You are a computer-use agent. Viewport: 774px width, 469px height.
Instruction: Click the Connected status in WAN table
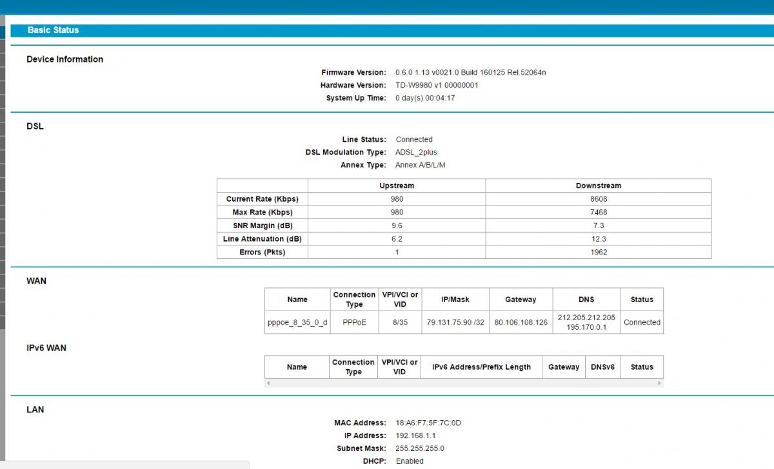[642, 322]
